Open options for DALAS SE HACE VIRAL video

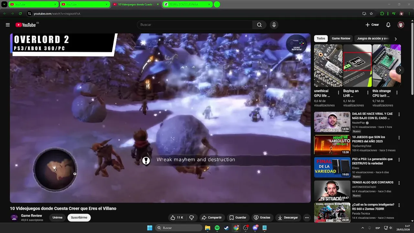pos(399,115)
